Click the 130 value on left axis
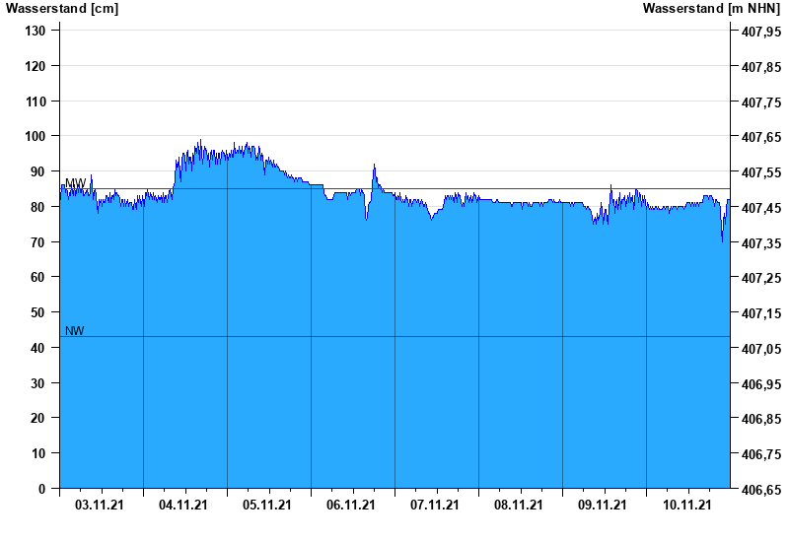The width and height of the screenshot is (789, 542). (x=36, y=31)
